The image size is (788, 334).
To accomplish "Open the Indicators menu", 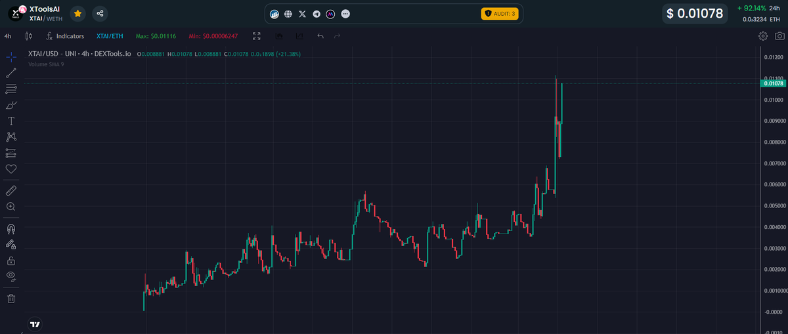I will (65, 36).
